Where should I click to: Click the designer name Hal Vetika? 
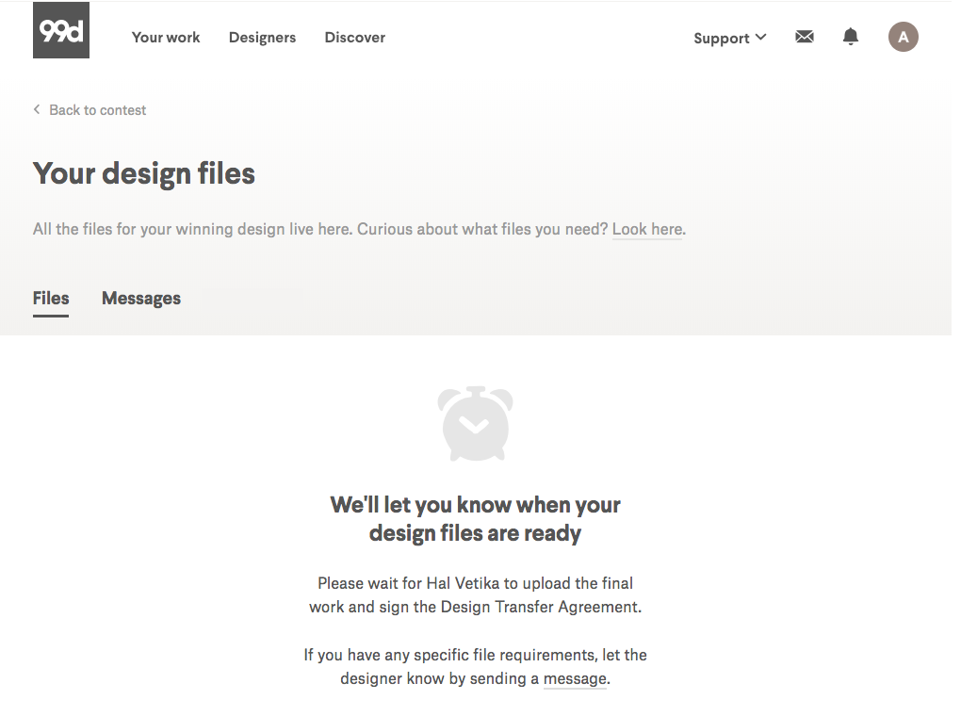coord(464,583)
